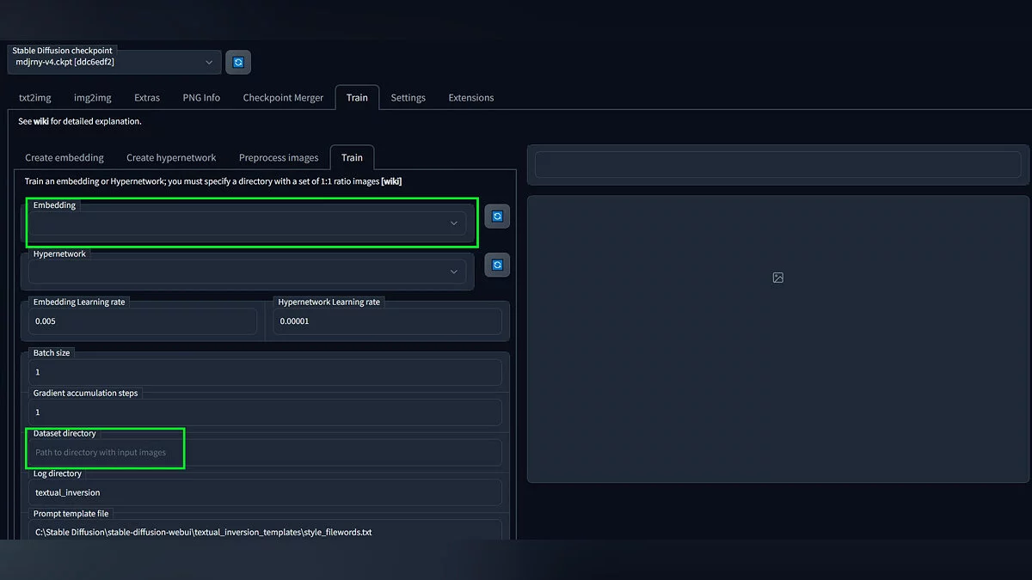1032x580 pixels.
Task: Click refresh icon beside Hypernetwork dropdown
Action: [x=497, y=265]
